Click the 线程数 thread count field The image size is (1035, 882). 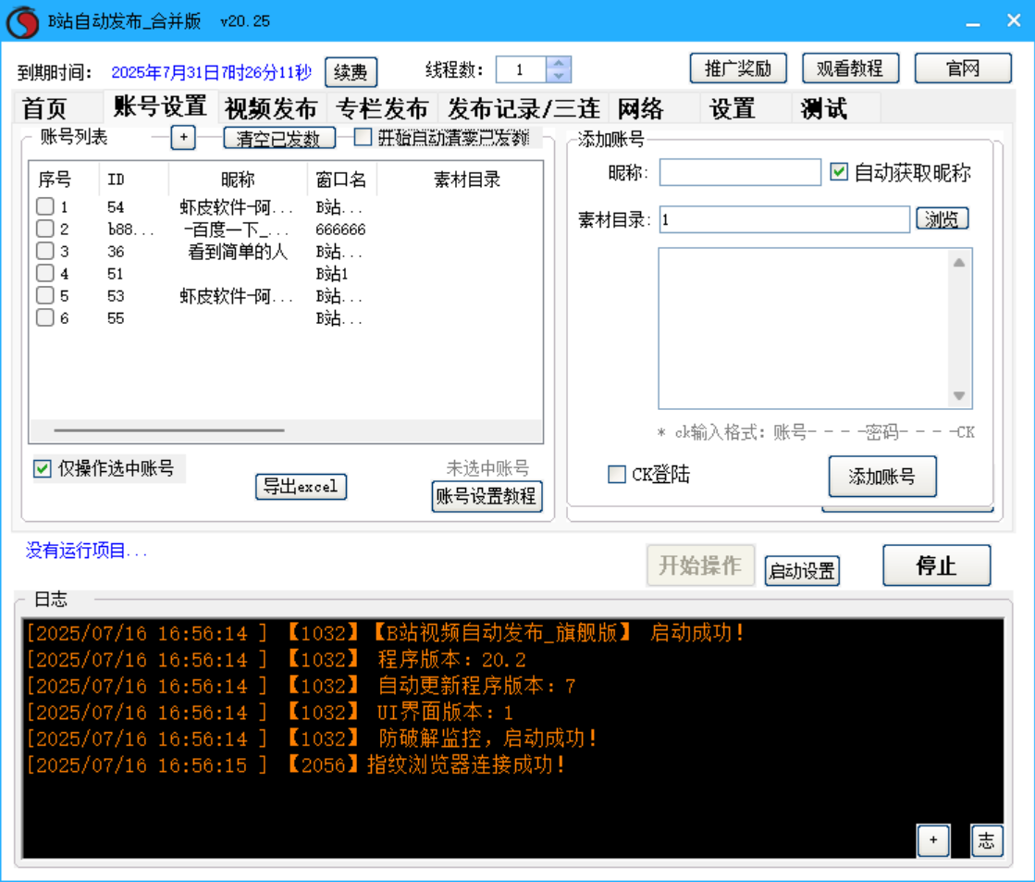click(522, 69)
